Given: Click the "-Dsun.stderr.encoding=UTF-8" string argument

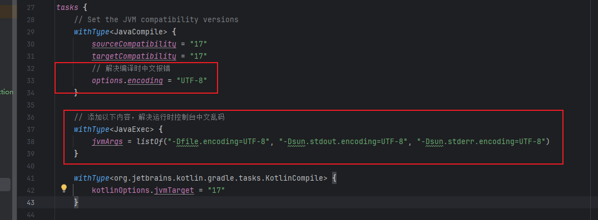Looking at the screenshot, I should coord(481,141).
